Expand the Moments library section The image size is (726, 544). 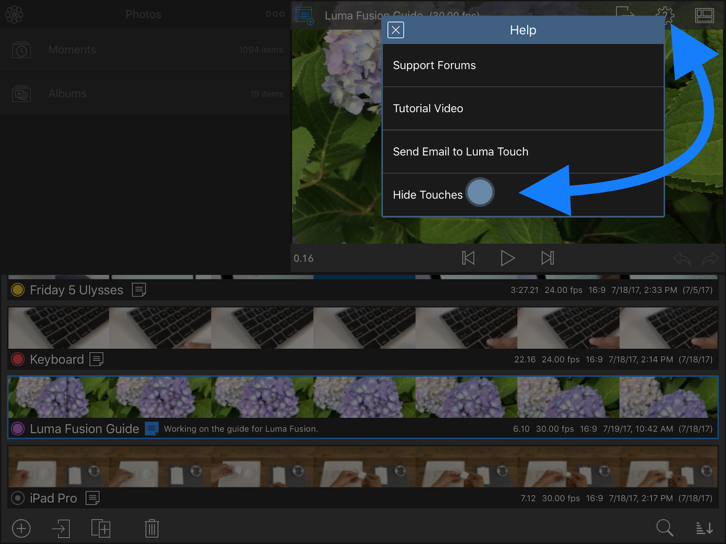tap(72, 49)
